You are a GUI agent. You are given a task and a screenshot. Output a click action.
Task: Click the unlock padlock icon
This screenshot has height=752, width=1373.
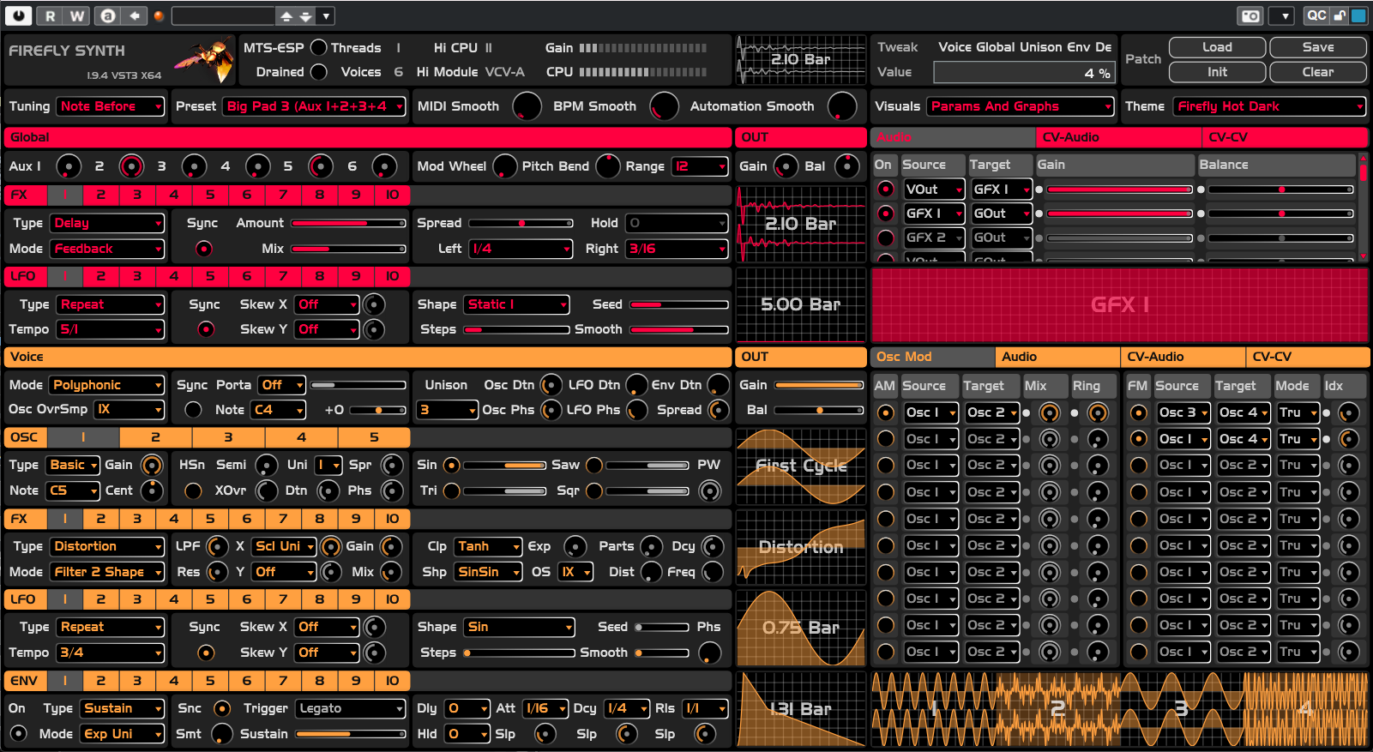tap(1340, 15)
